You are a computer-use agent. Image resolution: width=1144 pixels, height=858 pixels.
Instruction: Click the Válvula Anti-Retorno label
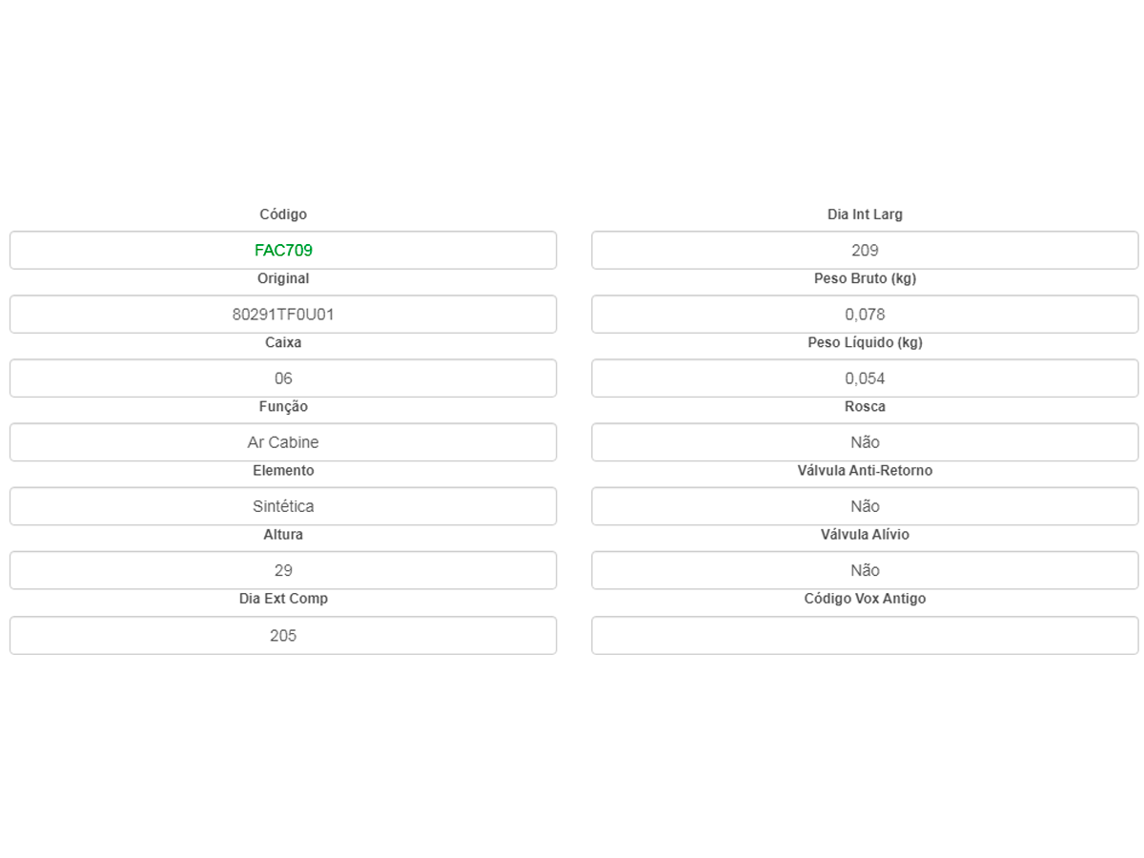click(865, 471)
